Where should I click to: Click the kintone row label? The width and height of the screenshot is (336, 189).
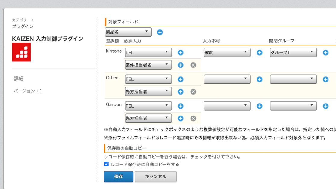point(114,51)
